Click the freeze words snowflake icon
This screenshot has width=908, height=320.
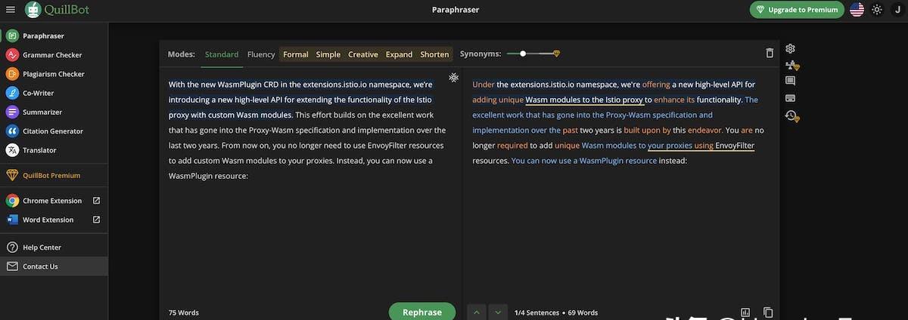pyautogui.click(x=453, y=78)
